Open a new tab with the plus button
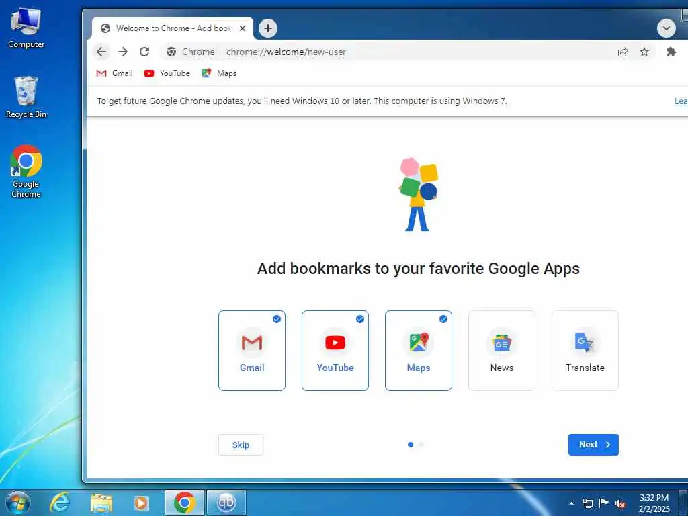The image size is (688, 516). pyautogui.click(x=267, y=28)
